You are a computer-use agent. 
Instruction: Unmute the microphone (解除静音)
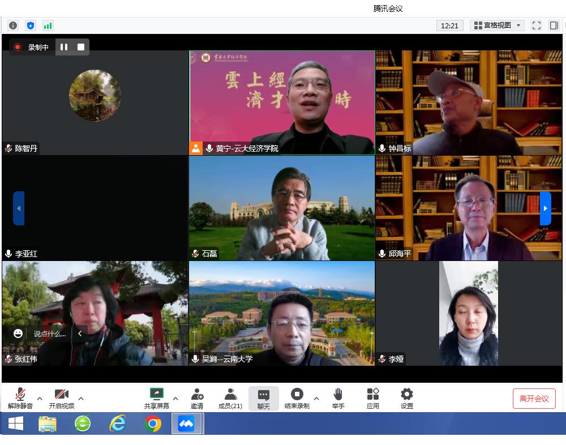coord(20,399)
